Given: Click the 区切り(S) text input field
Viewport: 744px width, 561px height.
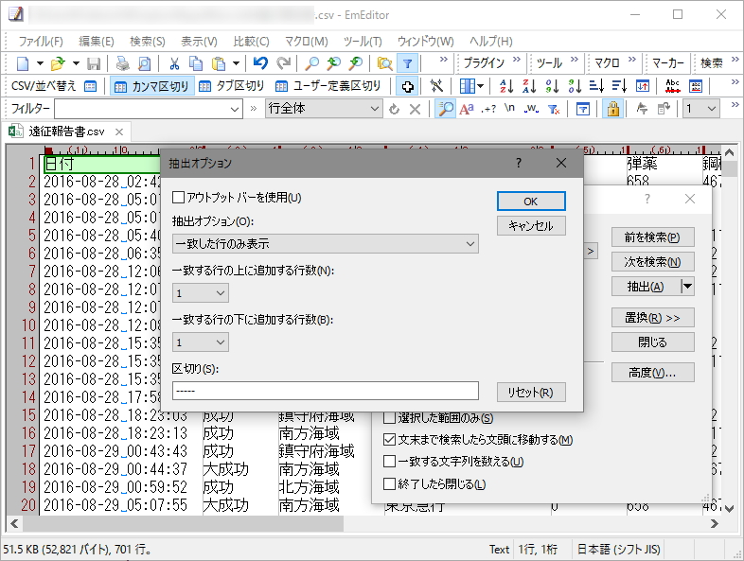Looking at the screenshot, I should click(x=326, y=392).
